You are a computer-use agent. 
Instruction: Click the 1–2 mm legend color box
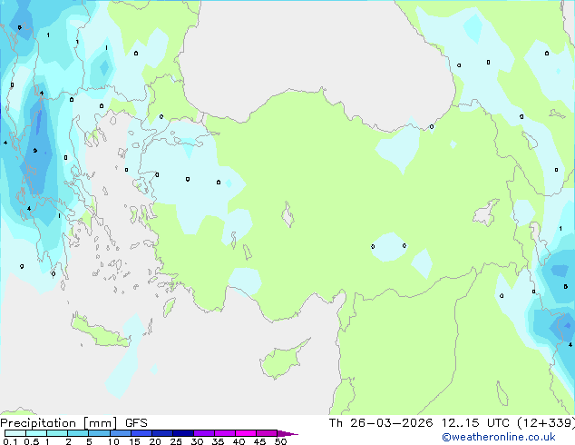[x=57, y=433]
